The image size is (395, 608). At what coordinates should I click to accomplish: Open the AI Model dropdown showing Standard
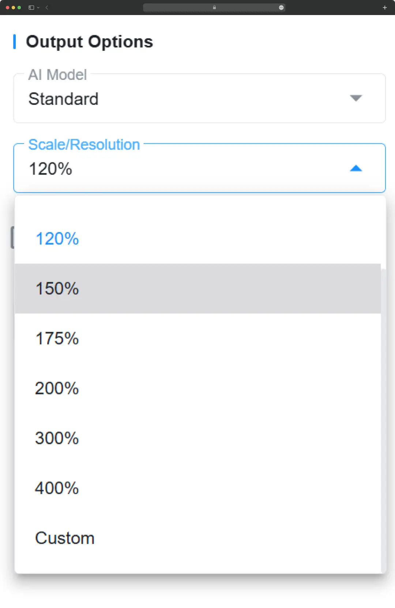click(200, 98)
